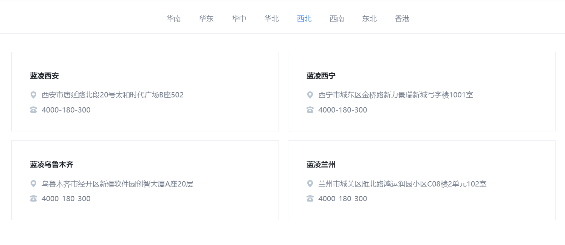Click the location pin icon for 蓝凌兰州

click(310, 184)
